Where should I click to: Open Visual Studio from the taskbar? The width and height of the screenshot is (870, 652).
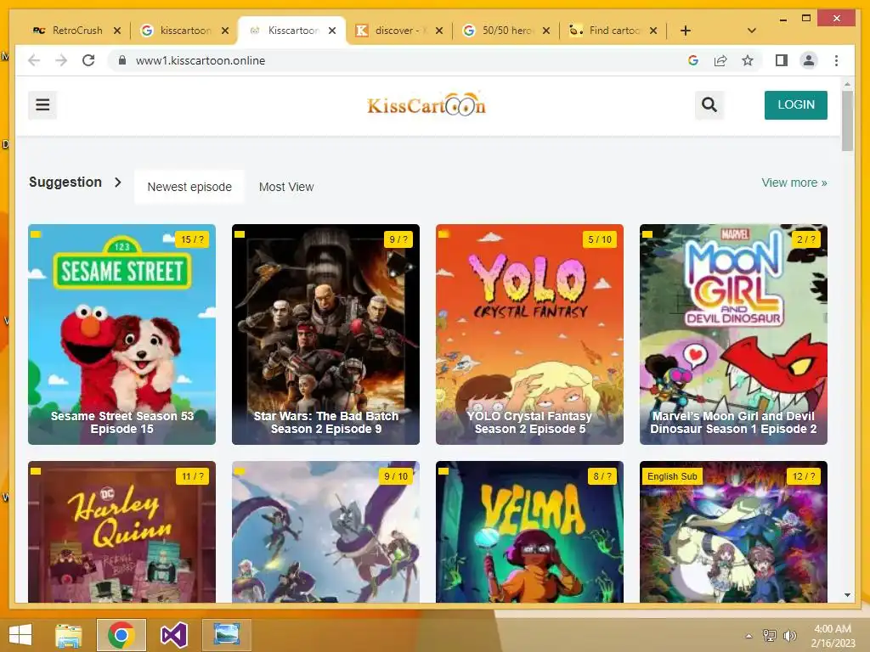173,635
